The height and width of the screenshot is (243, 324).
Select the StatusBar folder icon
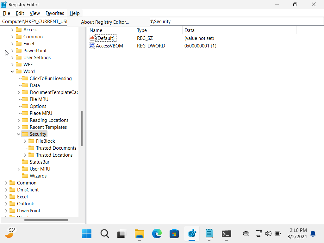[x=25, y=162]
